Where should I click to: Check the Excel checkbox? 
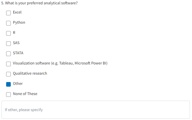[8, 13]
